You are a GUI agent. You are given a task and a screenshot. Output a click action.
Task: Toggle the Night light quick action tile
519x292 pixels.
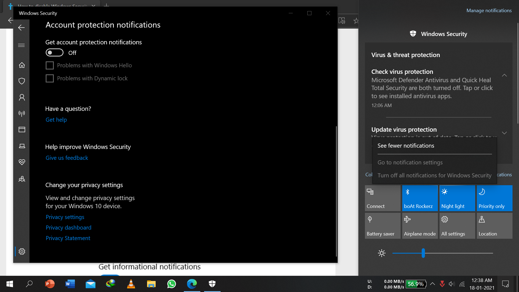457,198
